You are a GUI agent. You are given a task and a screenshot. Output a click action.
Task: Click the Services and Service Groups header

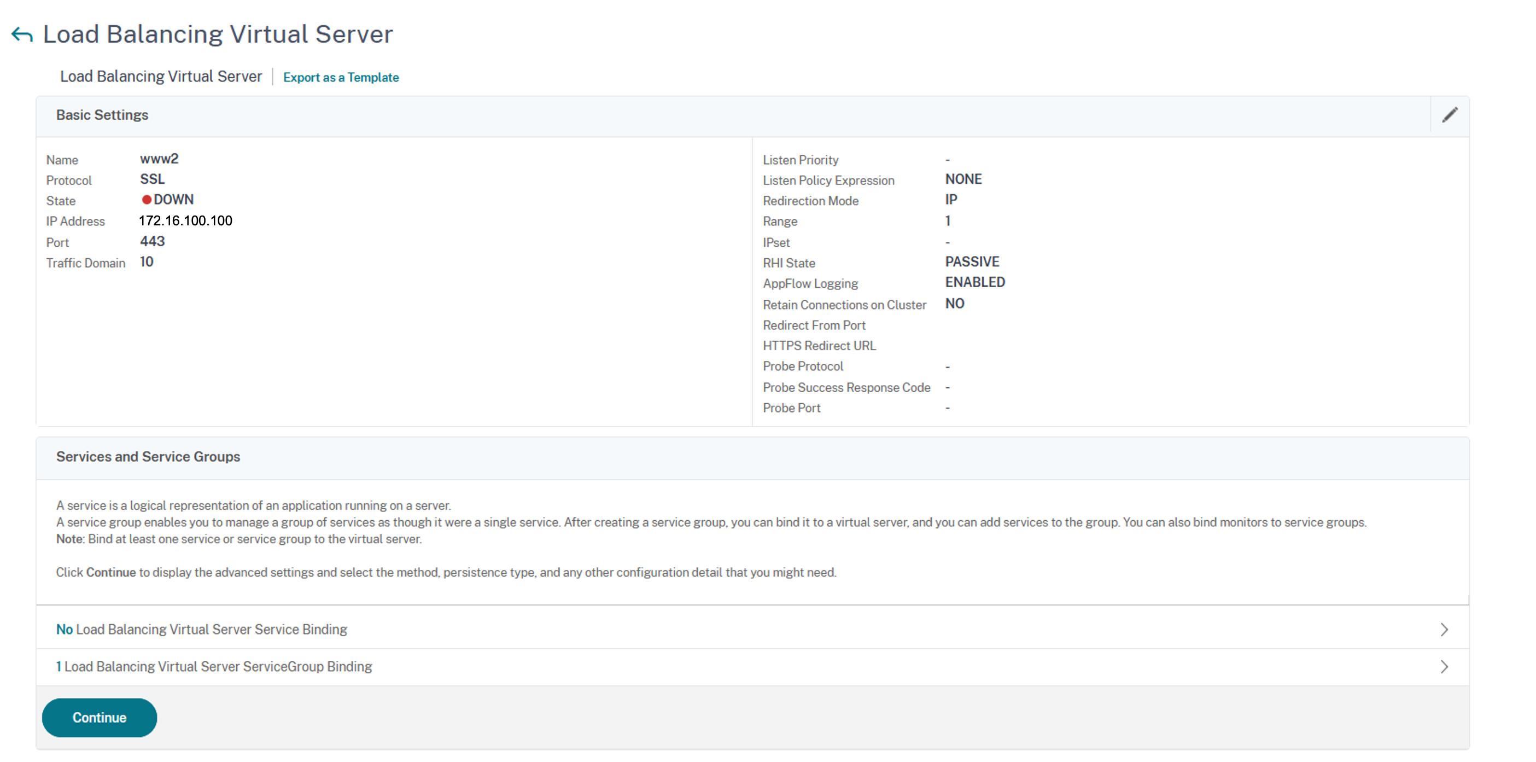(148, 456)
